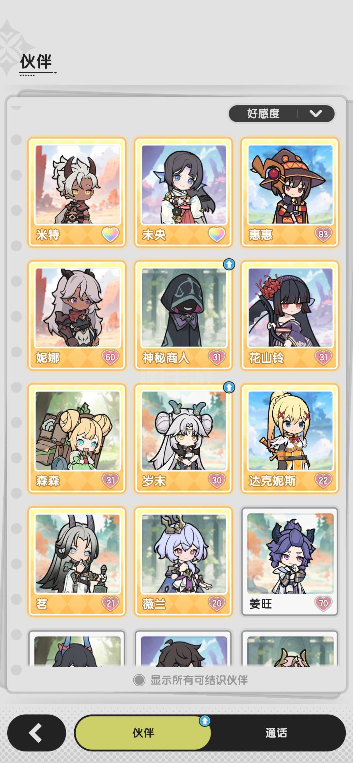The image size is (353, 763).
Task: Tap the blue arrow badge on 伙伴 tab
Action: coord(205,721)
